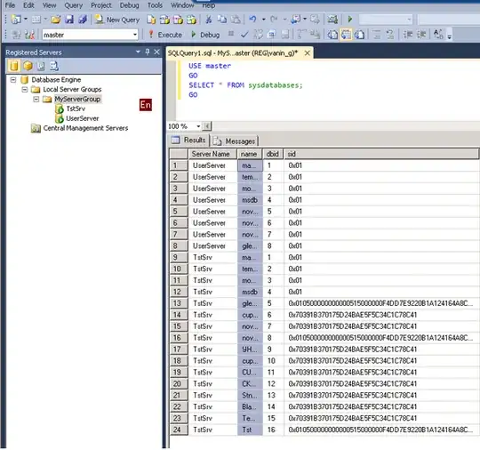
Task: Open Registered Servers window position dropdown
Action: pyautogui.click(x=138, y=52)
